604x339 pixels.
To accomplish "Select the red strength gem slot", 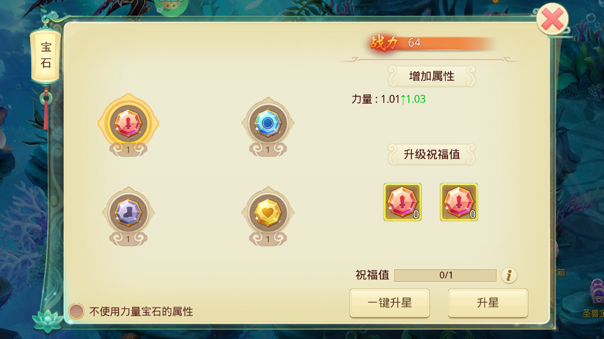I will coord(128,124).
